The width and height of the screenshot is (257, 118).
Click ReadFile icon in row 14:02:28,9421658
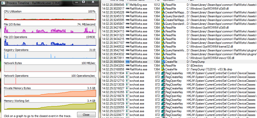pyautogui.click(x=163, y=28)
